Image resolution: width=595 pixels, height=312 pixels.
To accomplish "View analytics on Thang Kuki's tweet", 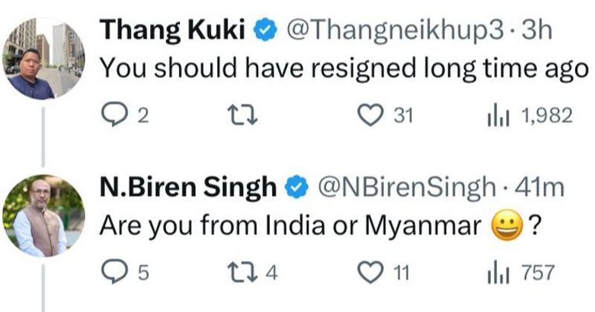I will [493, 115].
